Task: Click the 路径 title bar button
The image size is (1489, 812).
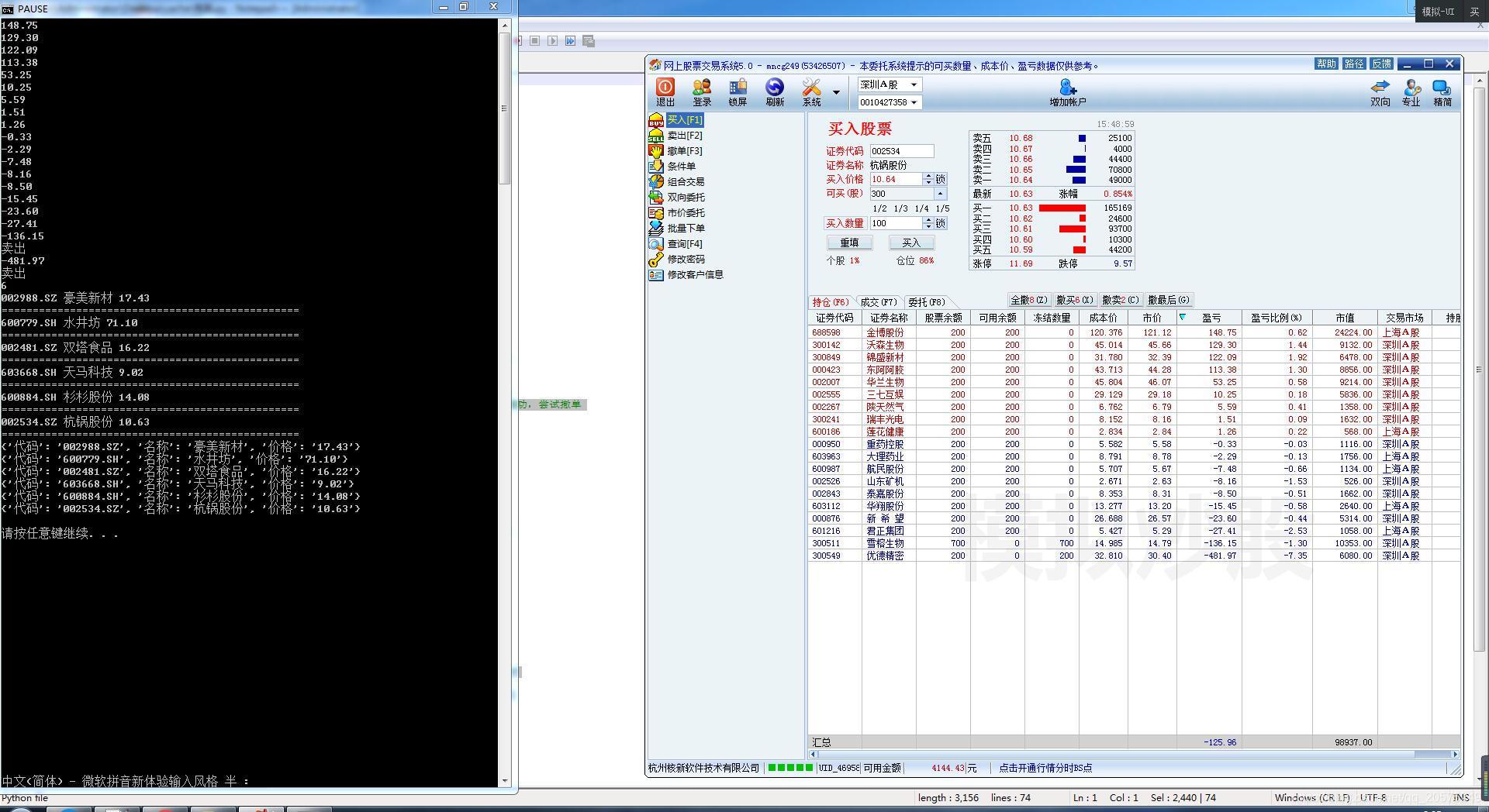Action: tap(1354, 64)
